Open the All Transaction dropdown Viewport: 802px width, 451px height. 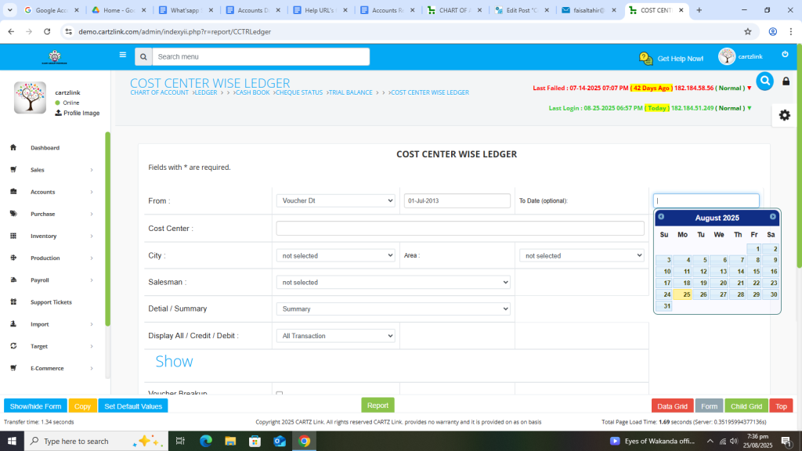(x=335, y=336)
